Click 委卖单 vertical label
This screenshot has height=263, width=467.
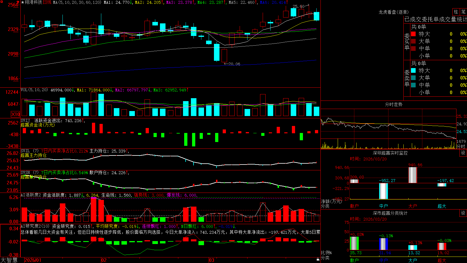point(407,78)
